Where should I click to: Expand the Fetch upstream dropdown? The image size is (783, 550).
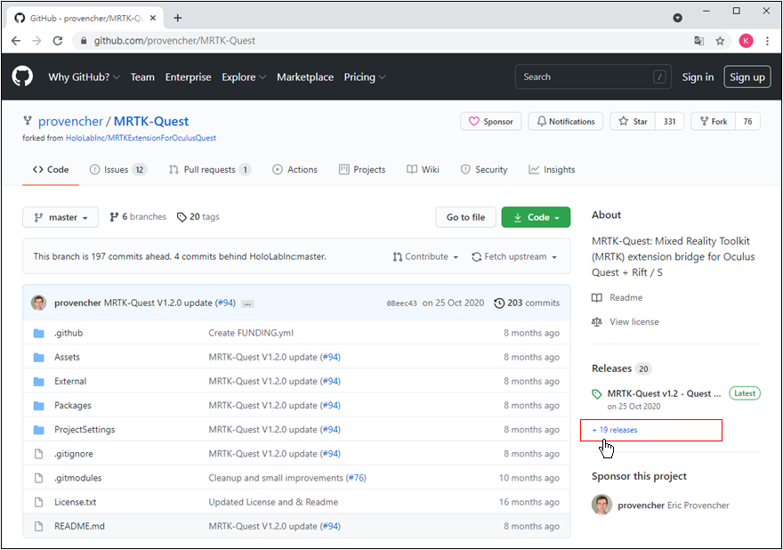[x=514, y=256]
